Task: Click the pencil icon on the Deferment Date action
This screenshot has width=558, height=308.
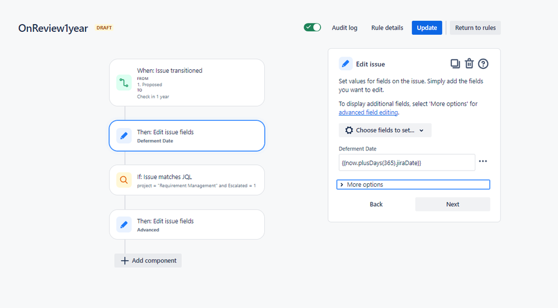Action: (x=124, y=136)
